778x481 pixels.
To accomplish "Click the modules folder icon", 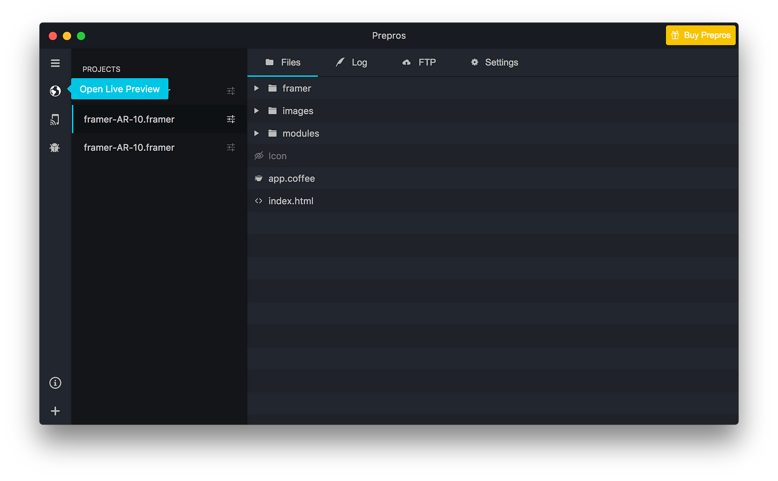I will pyautogui.click(x=272, y=133).
